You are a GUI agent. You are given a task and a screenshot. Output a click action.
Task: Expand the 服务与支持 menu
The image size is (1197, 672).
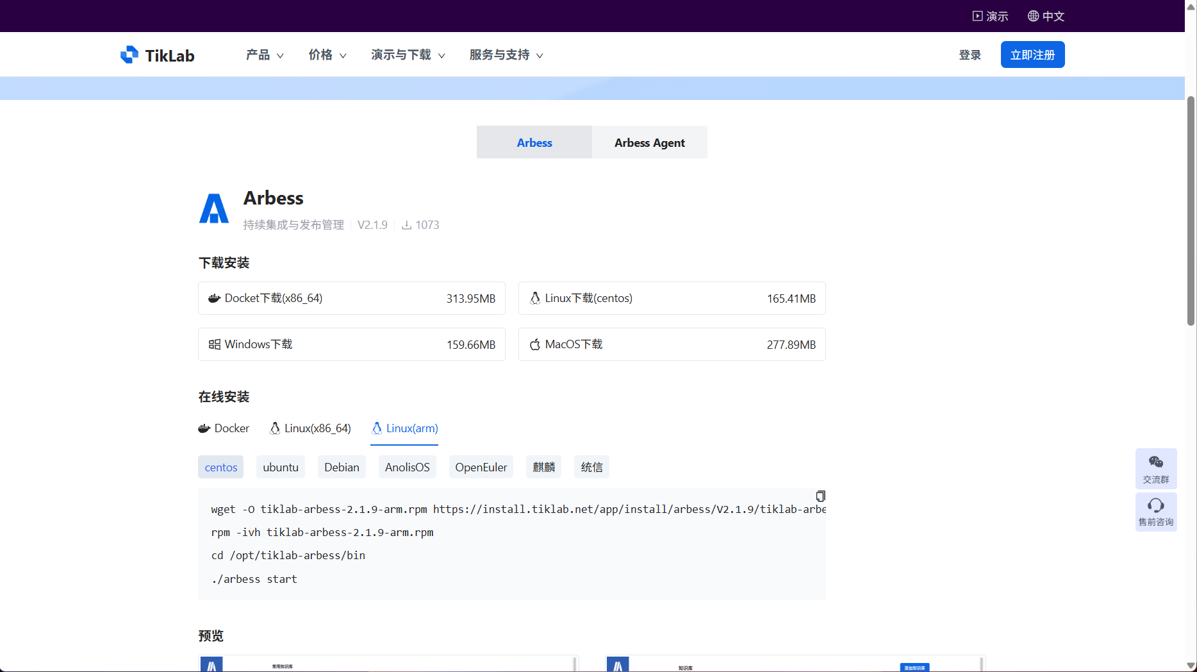(x=506, y=55)
